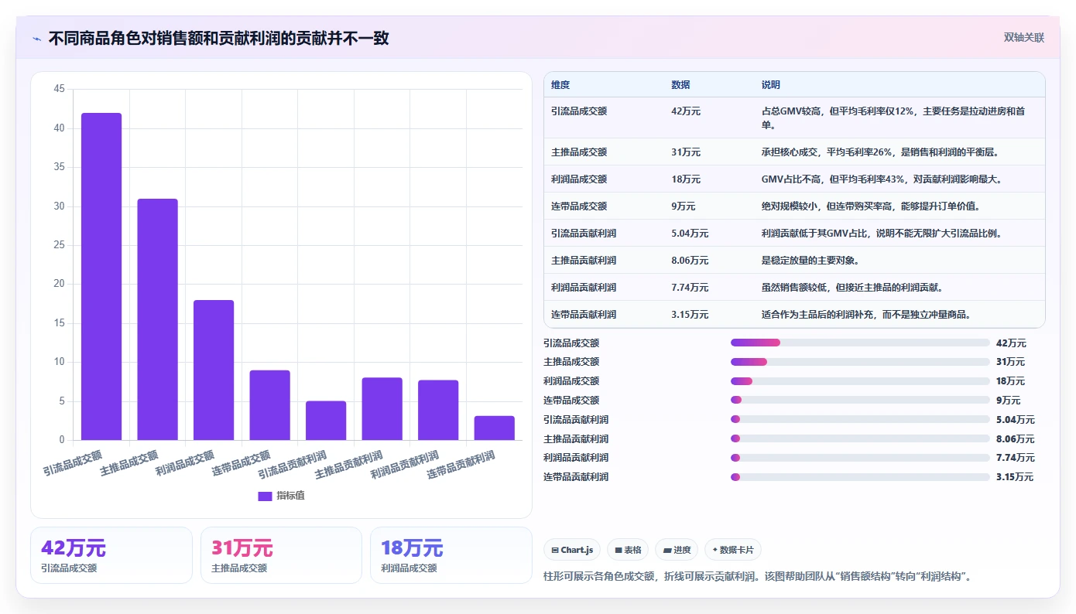Viewport: 1076px width, 614px height.
Task: Click the lightning icon beside the title
Action: click(x=36, y=38)
